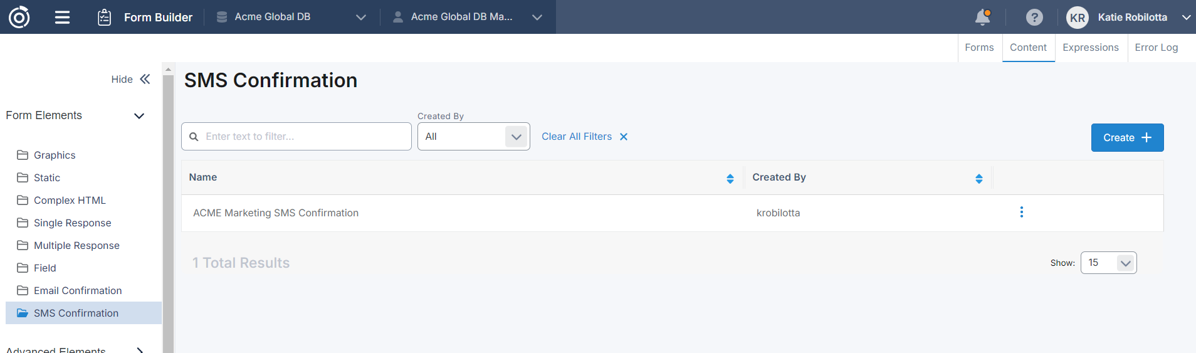This screenshot has height=353, width=1196.
Task: Click the app logo in top-left corner
Action: (x=19, y=17)
